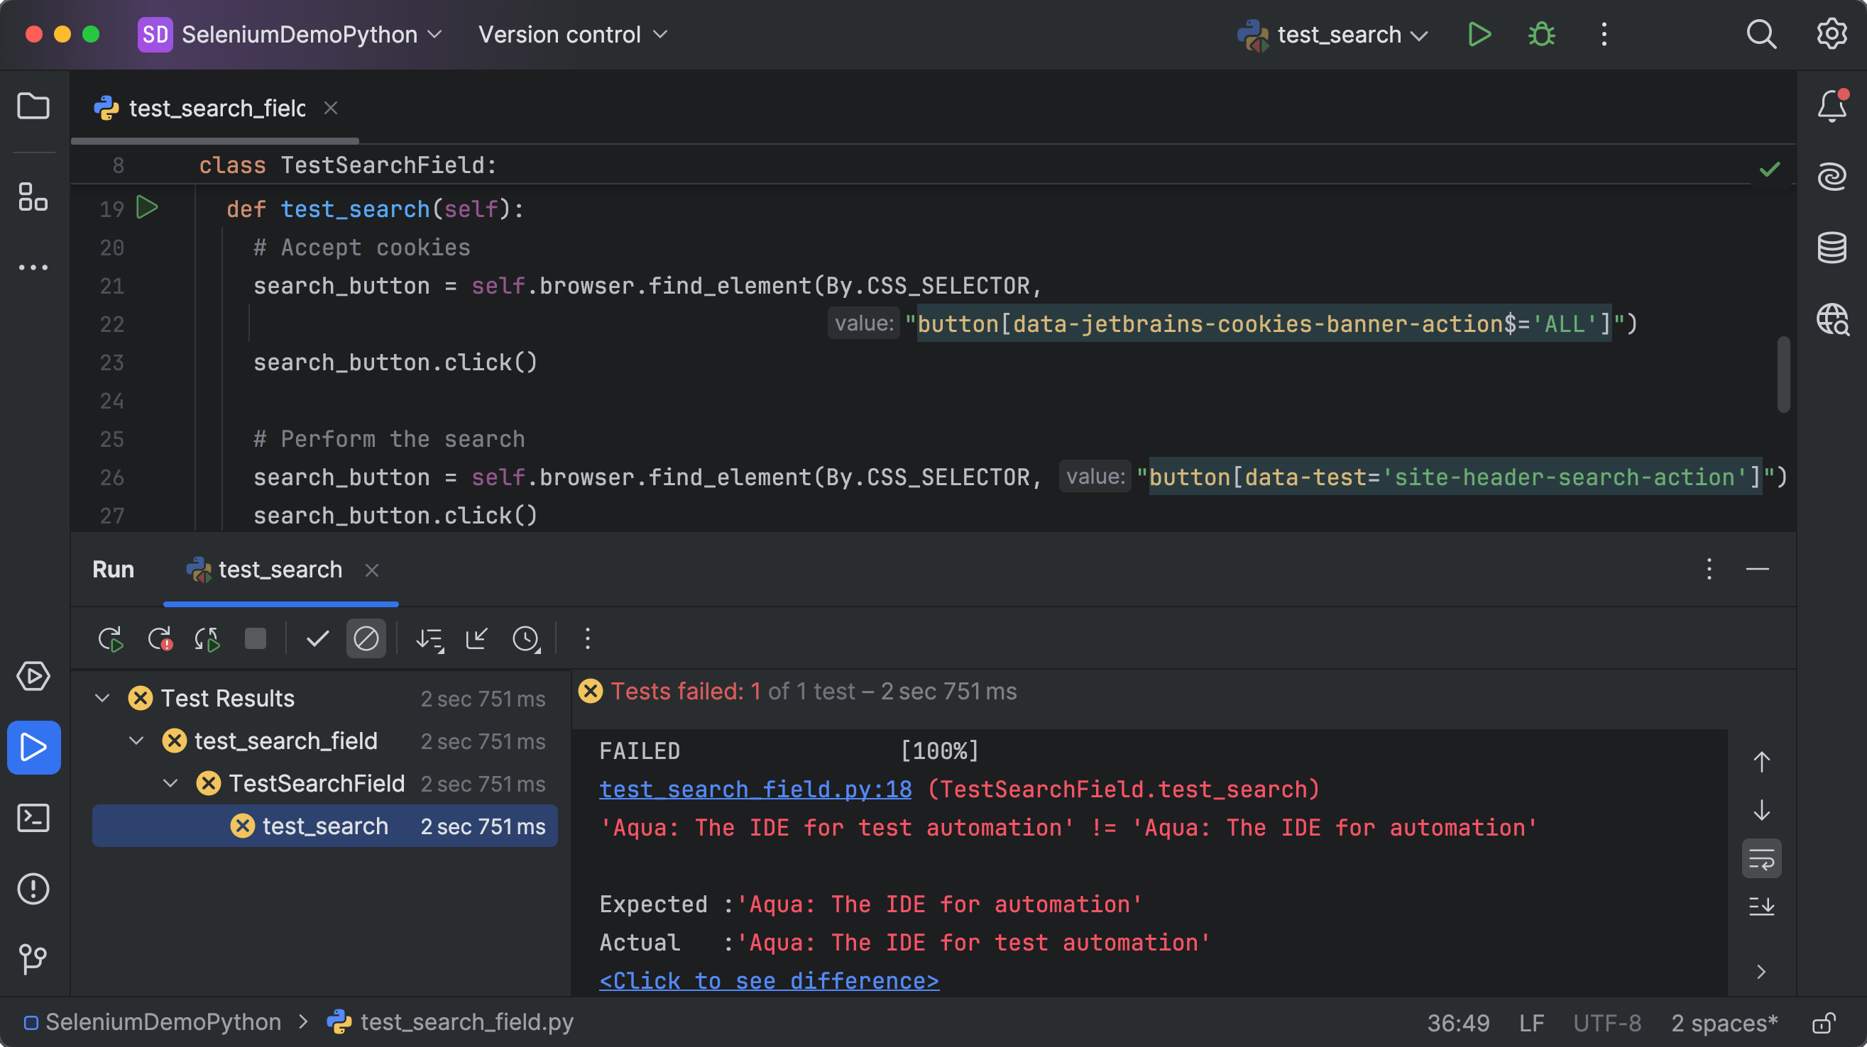Viewport: 1867px width, 1047px height.
Task: Open the Terminal tool window
Action: point(33,818)
